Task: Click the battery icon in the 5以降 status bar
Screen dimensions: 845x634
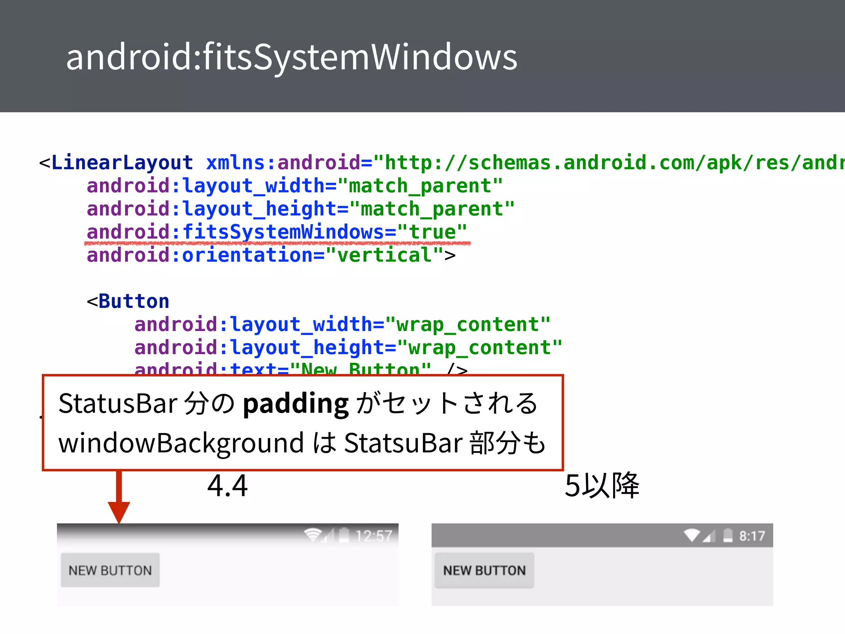Action: 728,535
